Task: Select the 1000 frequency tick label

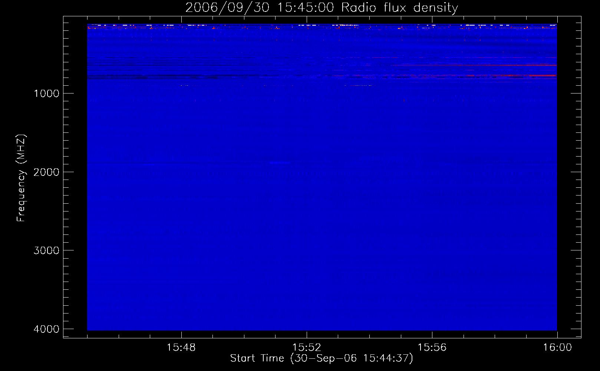Action: (x=46, y=93)
